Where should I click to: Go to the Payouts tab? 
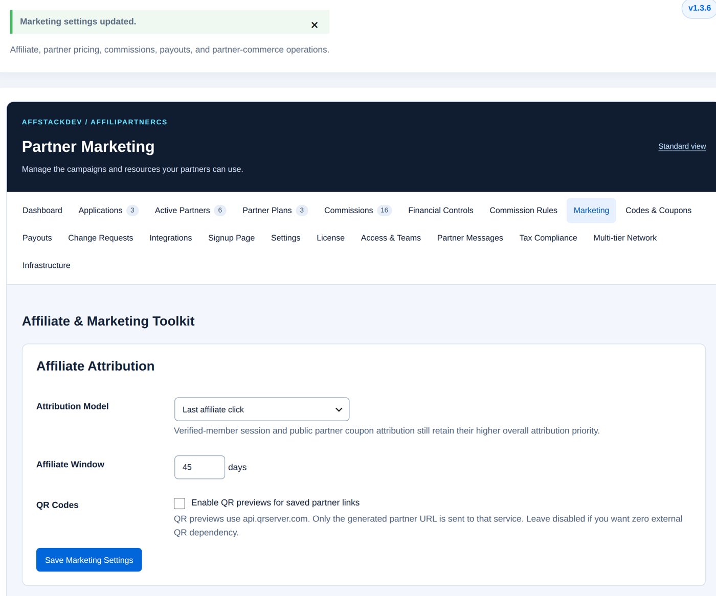pyautogui.click(x=37, y=238)
